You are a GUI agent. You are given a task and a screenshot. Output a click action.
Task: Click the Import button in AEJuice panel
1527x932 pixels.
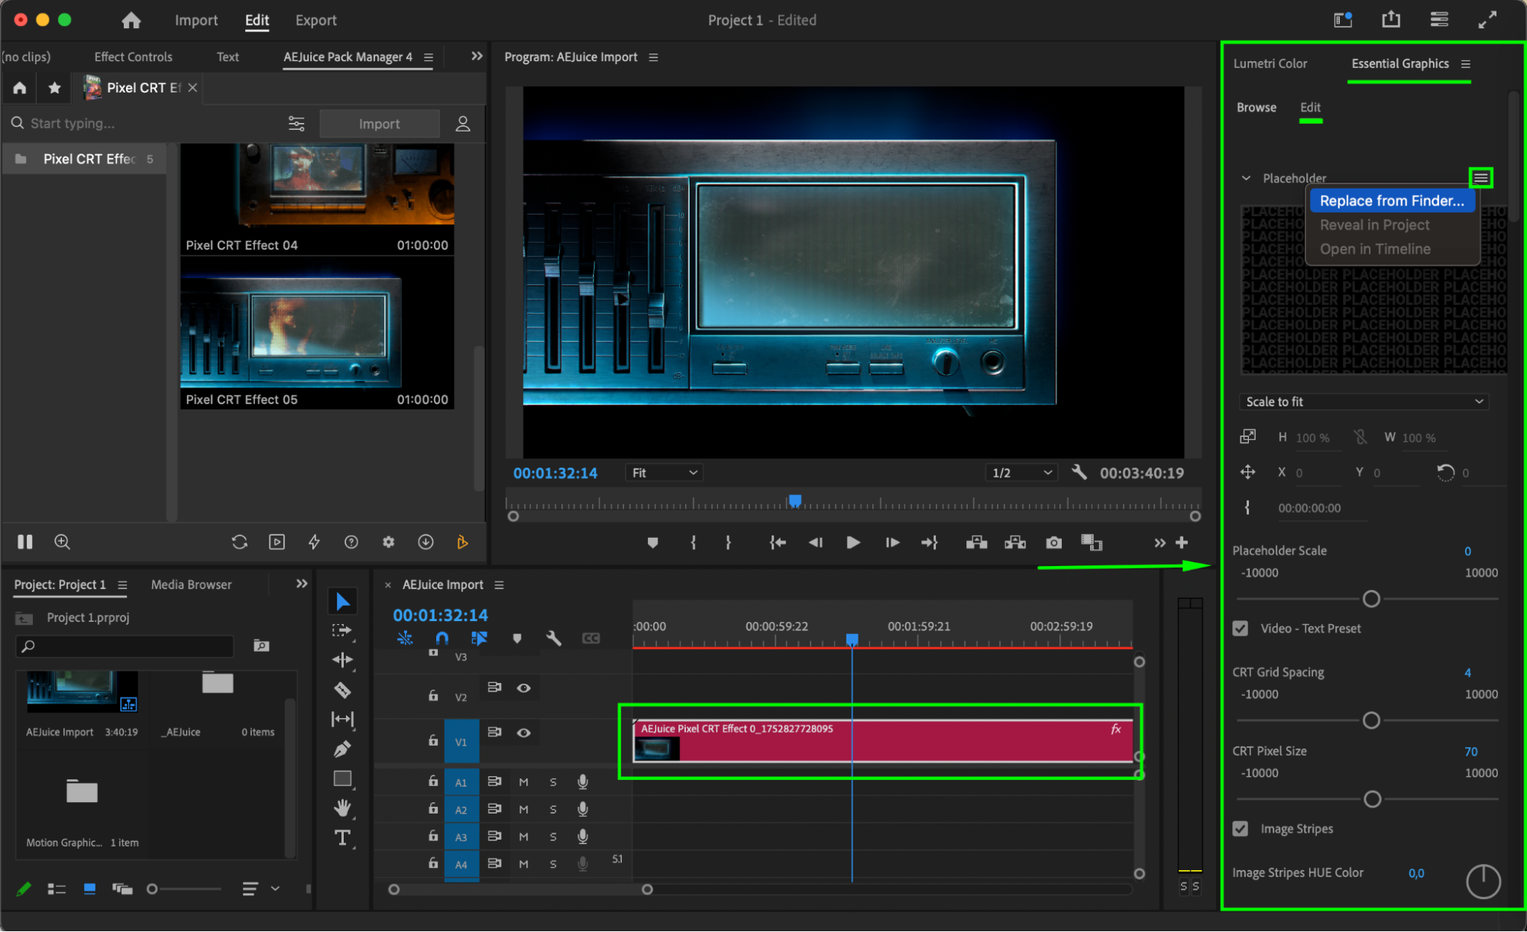[x=379, y=124]
